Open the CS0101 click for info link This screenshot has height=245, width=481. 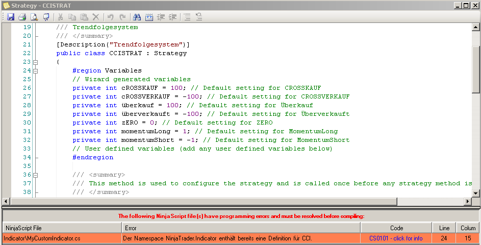pos(396,238)
